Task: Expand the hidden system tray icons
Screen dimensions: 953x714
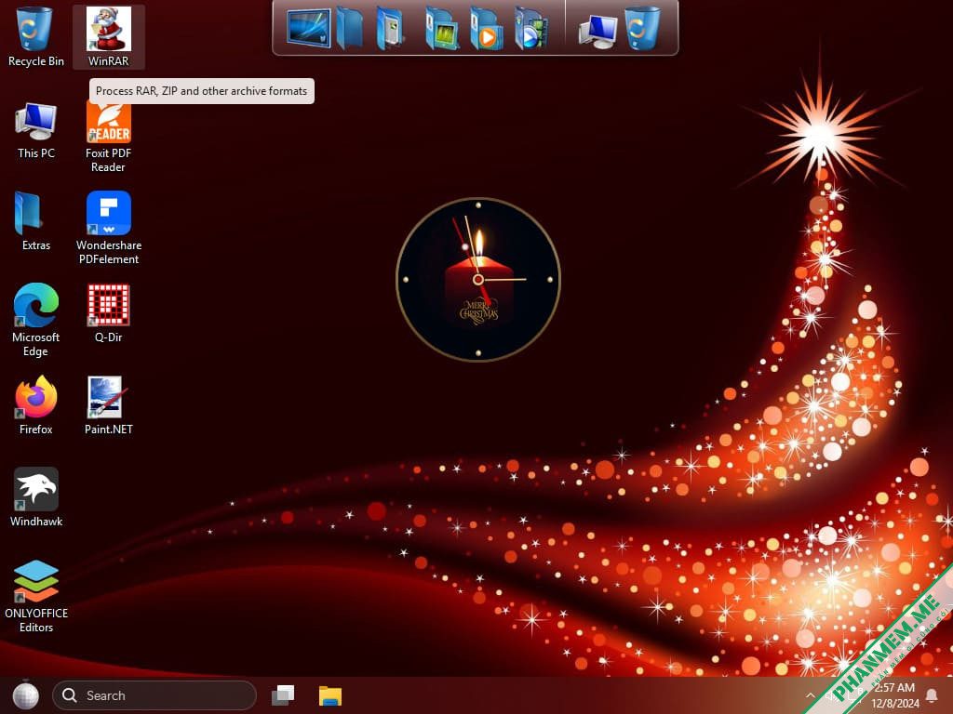Action: coord(811,695)
